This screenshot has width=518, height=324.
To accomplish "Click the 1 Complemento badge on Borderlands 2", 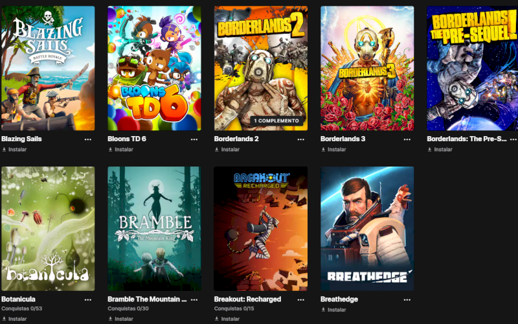I will point(276,121).
